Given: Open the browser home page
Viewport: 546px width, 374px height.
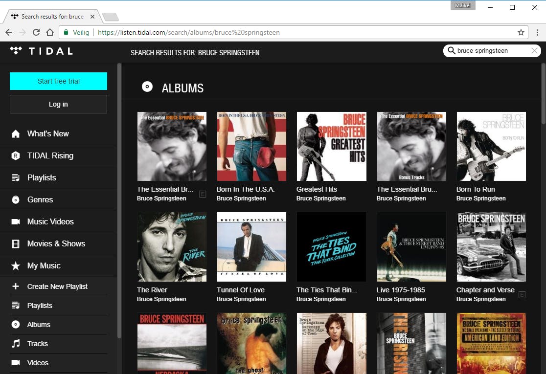Looking at the screenshot, I should 50,32.
